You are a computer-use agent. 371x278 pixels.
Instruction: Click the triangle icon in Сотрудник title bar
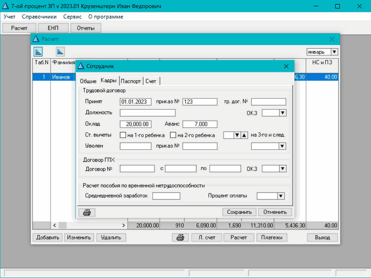click(x=81, y=66)
